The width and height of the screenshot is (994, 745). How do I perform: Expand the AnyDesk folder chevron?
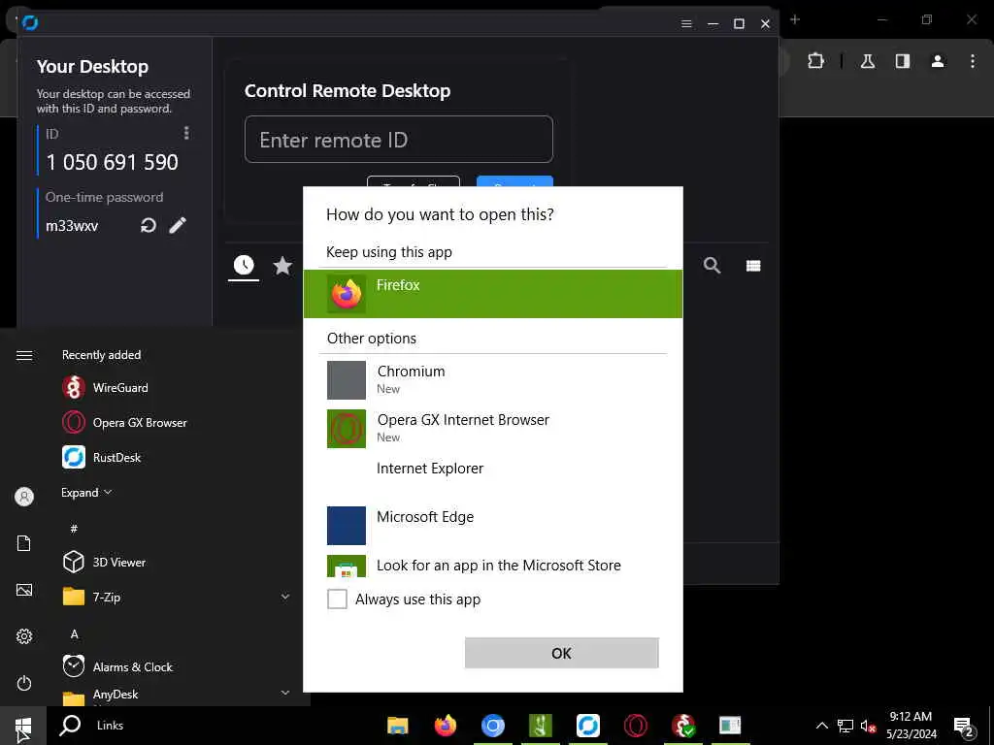[x=285, y=693]
